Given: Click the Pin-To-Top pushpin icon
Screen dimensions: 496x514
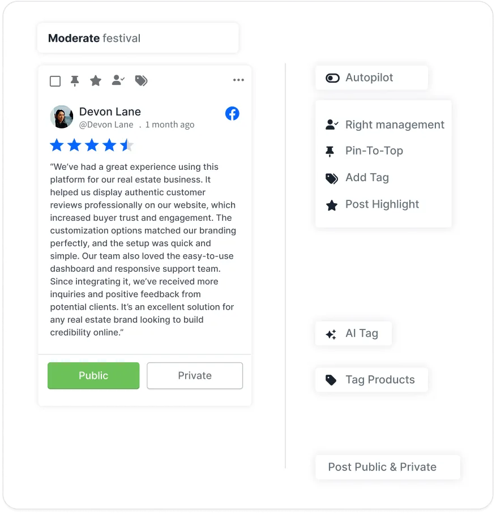Looking at the screenshot, I should [x=330, y=152].
